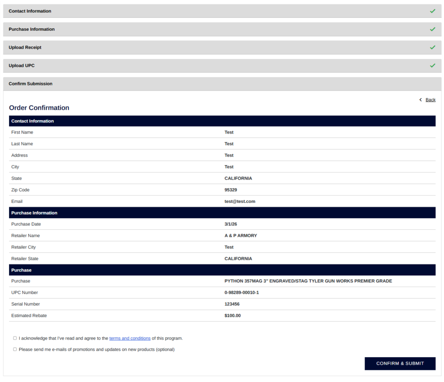Open the terms and conditions link
The width and height of the screenshot is (444, 382).
coord(130,338)
